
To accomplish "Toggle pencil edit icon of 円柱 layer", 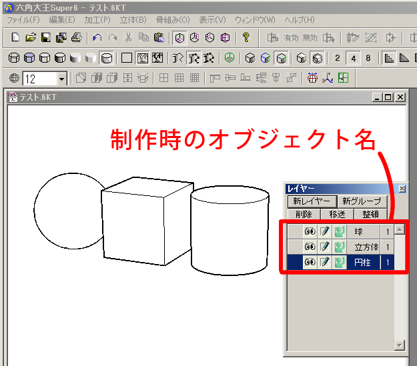I will [325, 263].
